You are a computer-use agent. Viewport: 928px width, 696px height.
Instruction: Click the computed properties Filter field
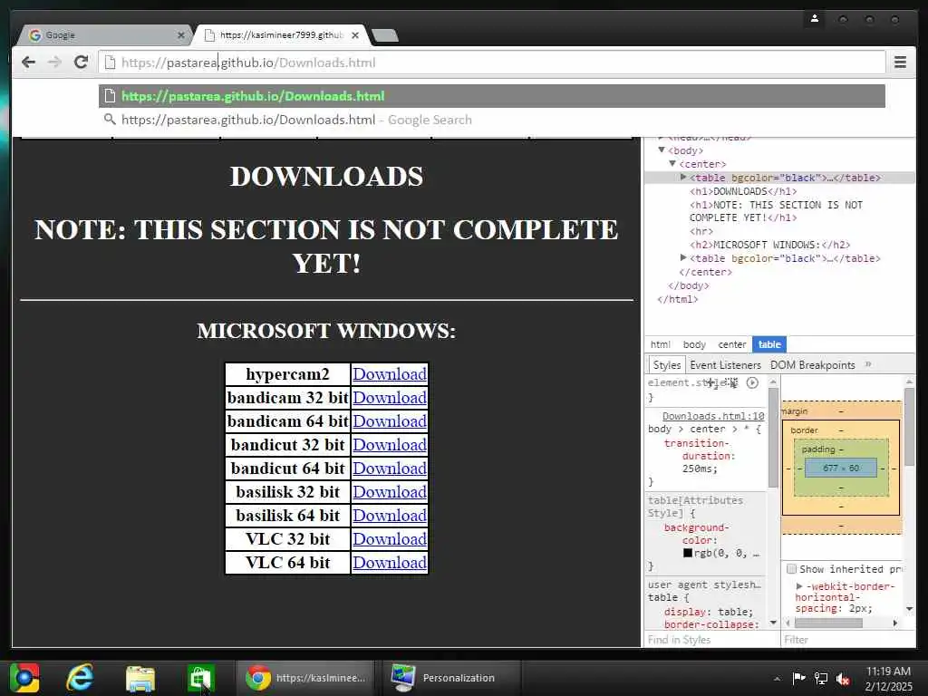point(848,640)
